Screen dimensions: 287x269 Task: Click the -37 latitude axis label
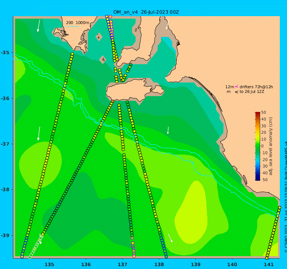(x=5, y=144)
